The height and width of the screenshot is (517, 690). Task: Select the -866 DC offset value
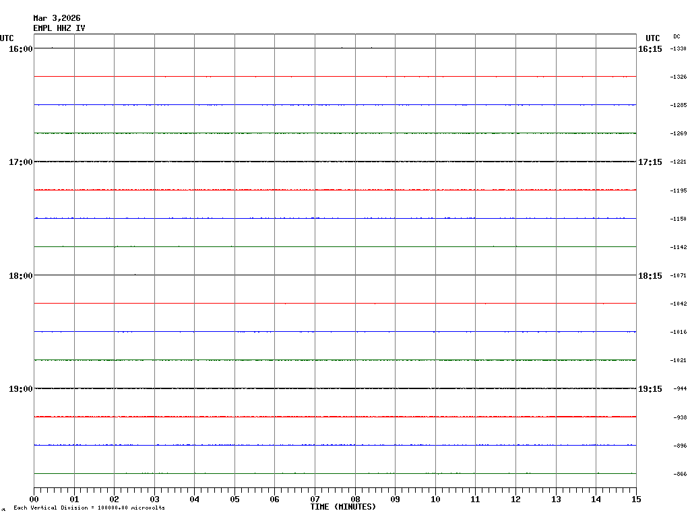coord(679,475)
